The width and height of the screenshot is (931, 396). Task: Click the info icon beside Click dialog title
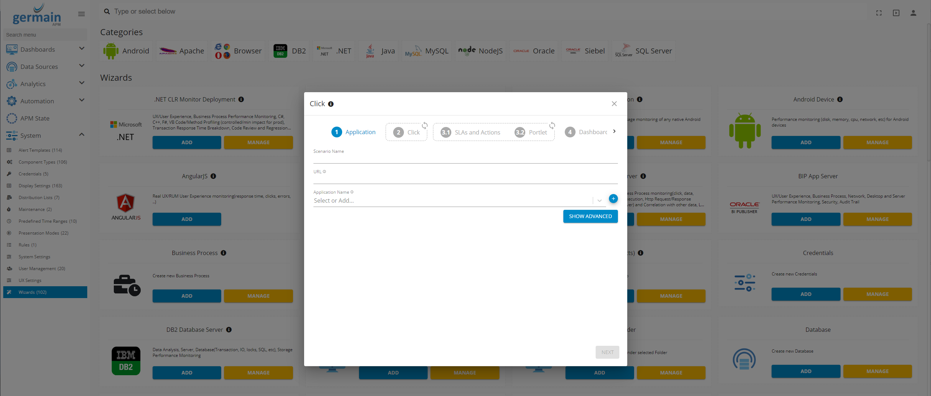click(331, 104)
